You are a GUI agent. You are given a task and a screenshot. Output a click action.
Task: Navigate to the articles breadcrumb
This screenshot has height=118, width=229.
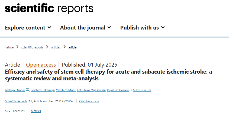pos(56,47)
